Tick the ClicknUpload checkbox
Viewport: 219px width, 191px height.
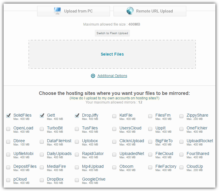click(x=114, y=142)
